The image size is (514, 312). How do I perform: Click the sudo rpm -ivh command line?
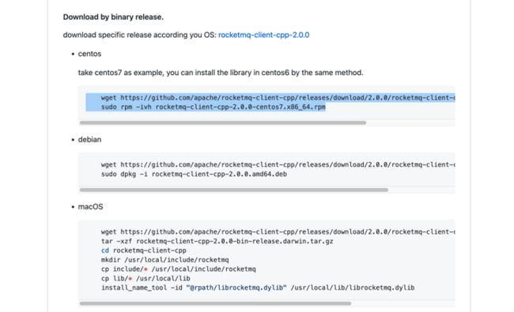pos(213,107)
